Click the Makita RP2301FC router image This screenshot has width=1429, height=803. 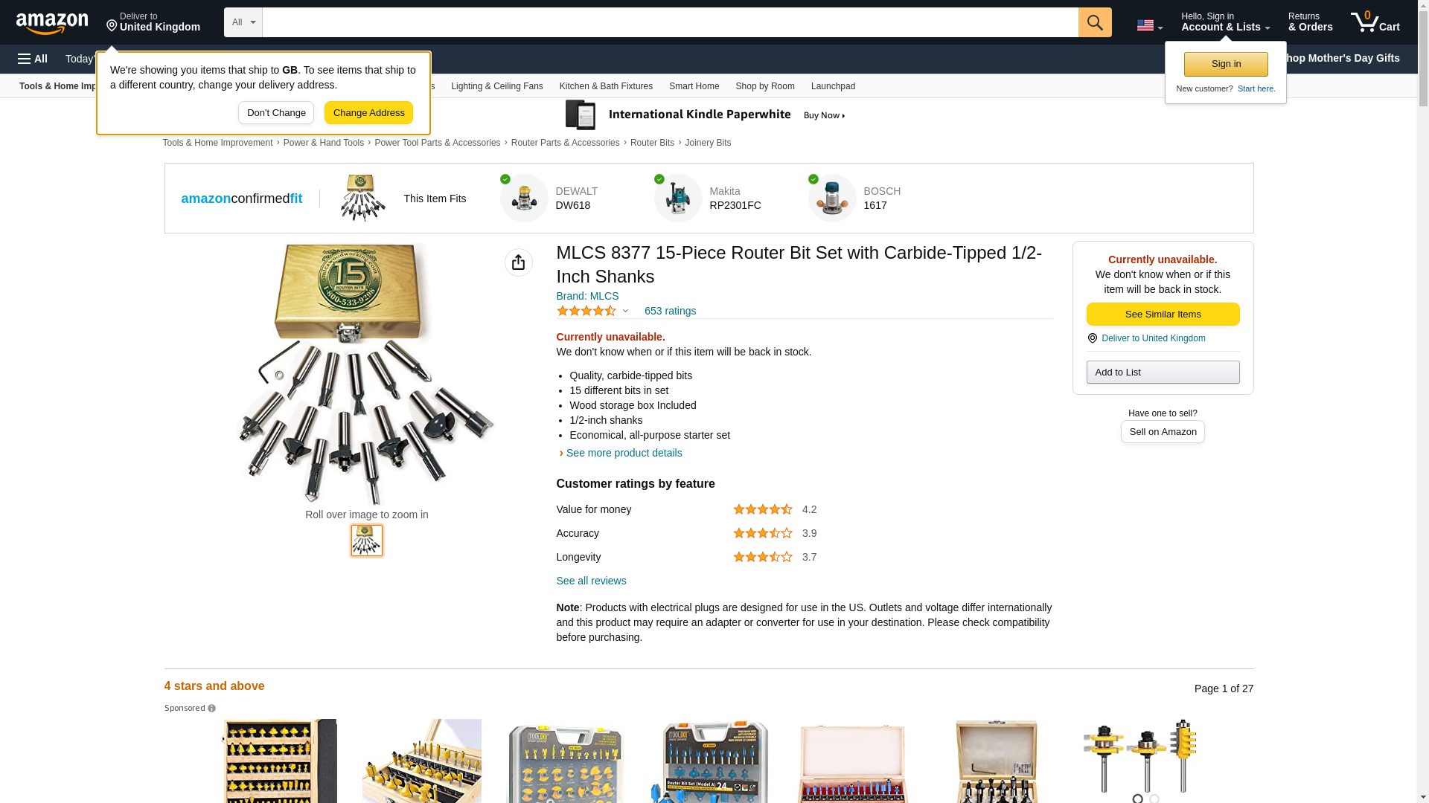(x=678, y=199)
